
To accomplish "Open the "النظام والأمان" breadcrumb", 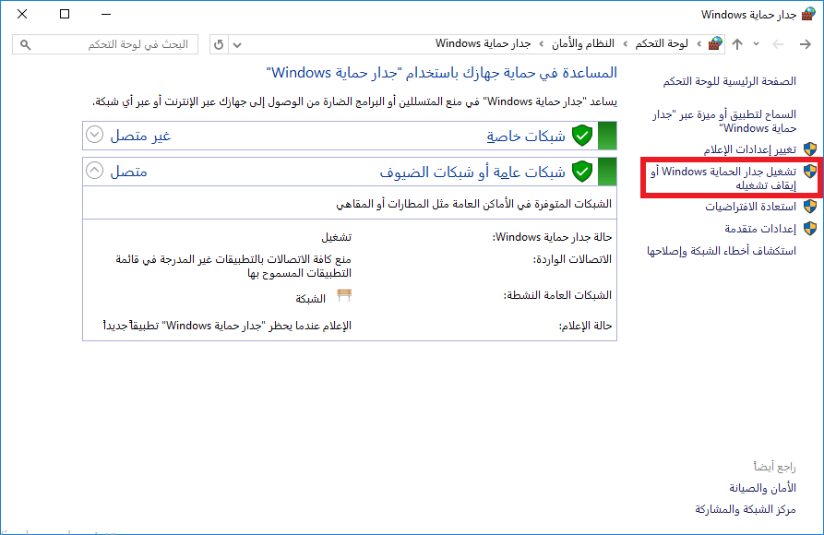I will (x=583, y=43).
